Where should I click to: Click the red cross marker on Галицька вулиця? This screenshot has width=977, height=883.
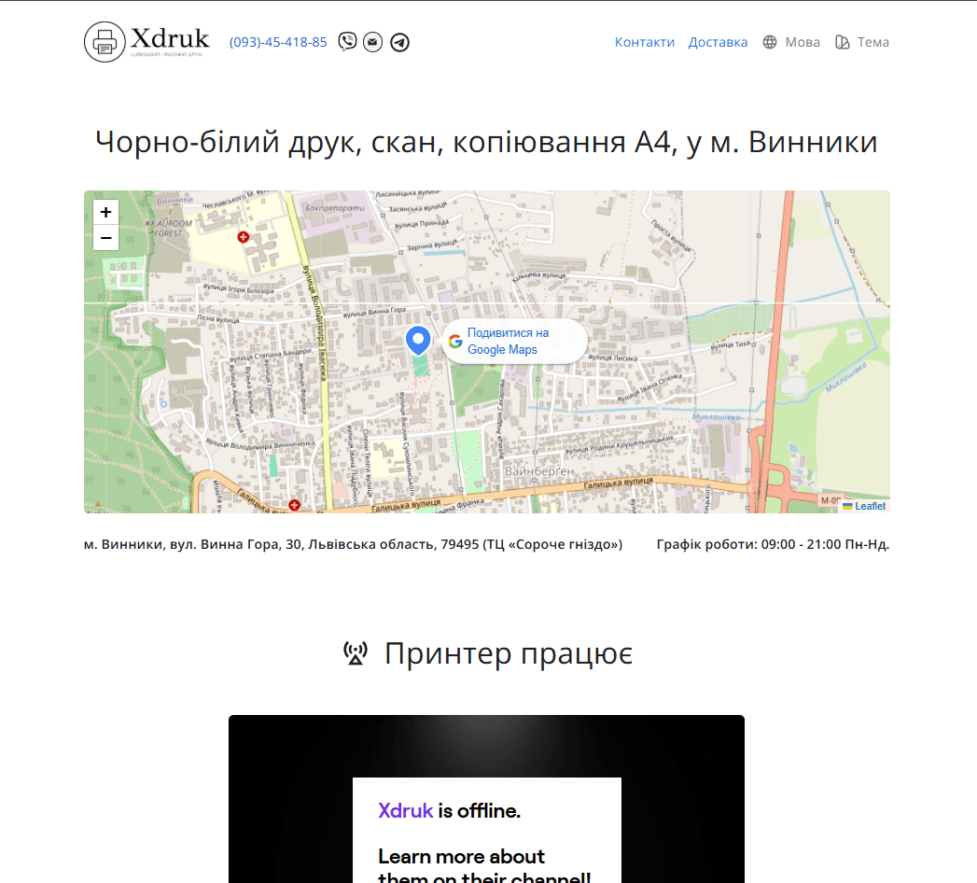(x=294, y=505)
